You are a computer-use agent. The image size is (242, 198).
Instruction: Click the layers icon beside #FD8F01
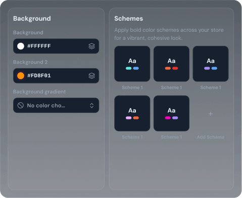[x=92, y=76]
